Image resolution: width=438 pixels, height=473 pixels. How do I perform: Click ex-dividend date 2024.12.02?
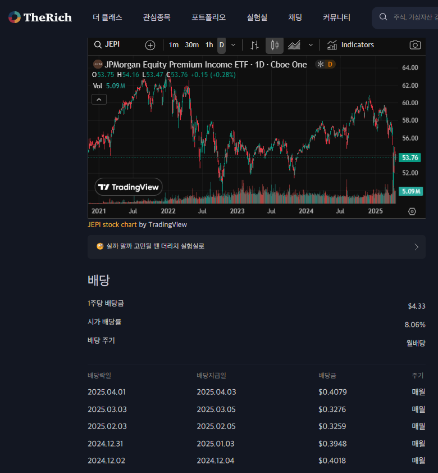106,461
